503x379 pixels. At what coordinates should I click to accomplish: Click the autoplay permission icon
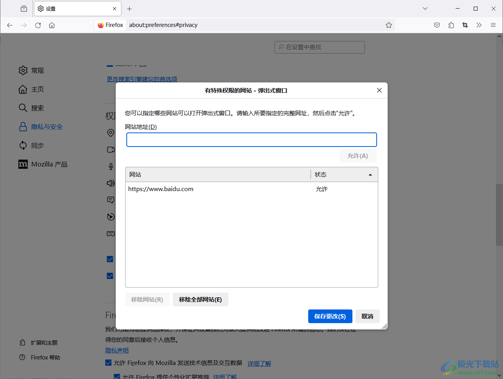click(111, 217)
